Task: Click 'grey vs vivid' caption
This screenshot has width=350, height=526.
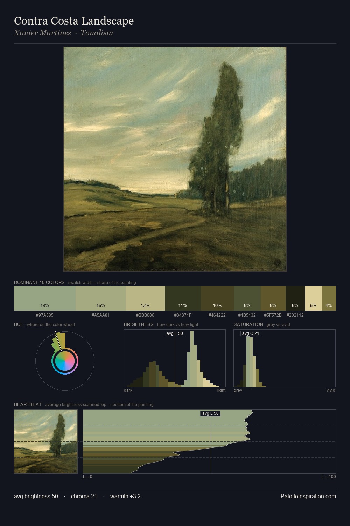Action: (x=278, y=324)
